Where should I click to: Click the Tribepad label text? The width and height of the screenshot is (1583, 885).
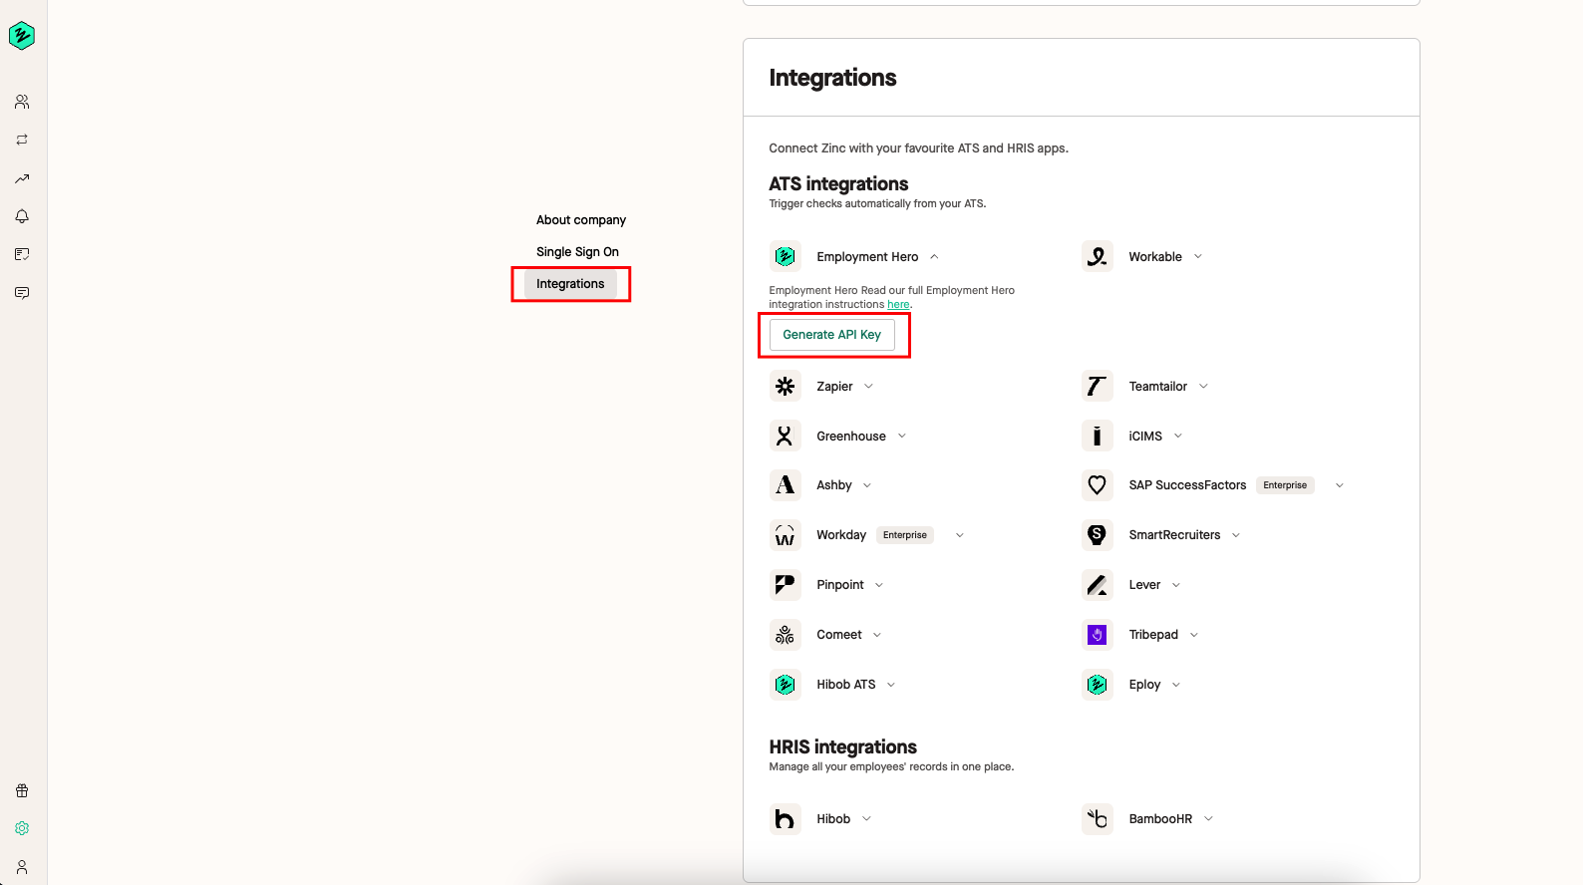[x=1153, y=635]
